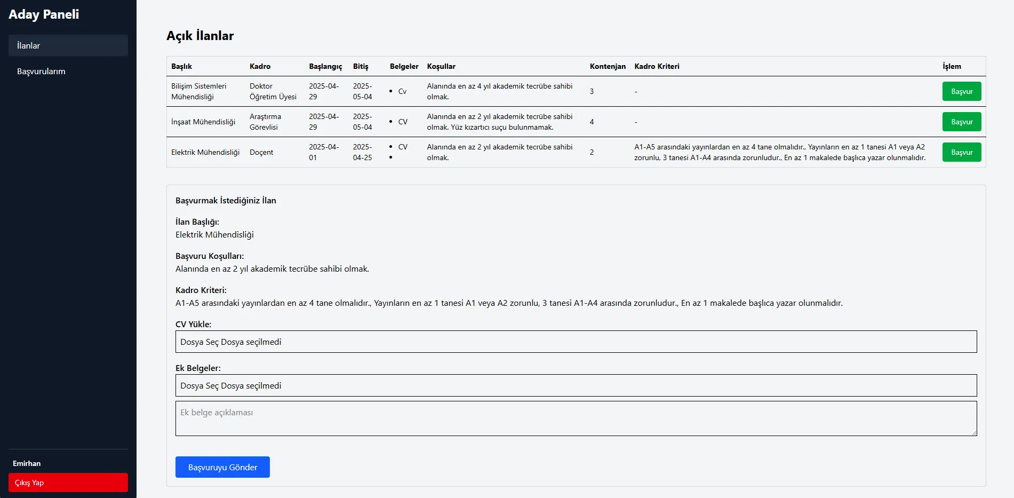Image resolution: width=1014 pixels, height=498 pixels.
Task: Click the Doktor Öğretim Üyesi cell
Action: (x=275, y=91)
